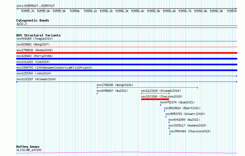Click the 53557k ruler tick label
Screen dimensions: 245x156
(232, 11)
